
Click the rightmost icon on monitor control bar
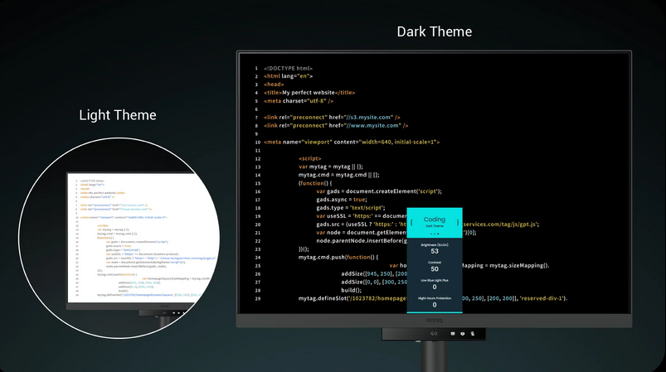[472, 333]
